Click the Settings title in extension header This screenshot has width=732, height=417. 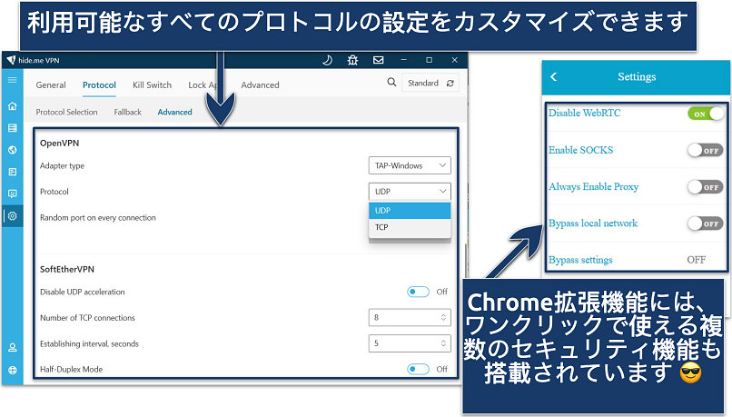tap(637, 76)
